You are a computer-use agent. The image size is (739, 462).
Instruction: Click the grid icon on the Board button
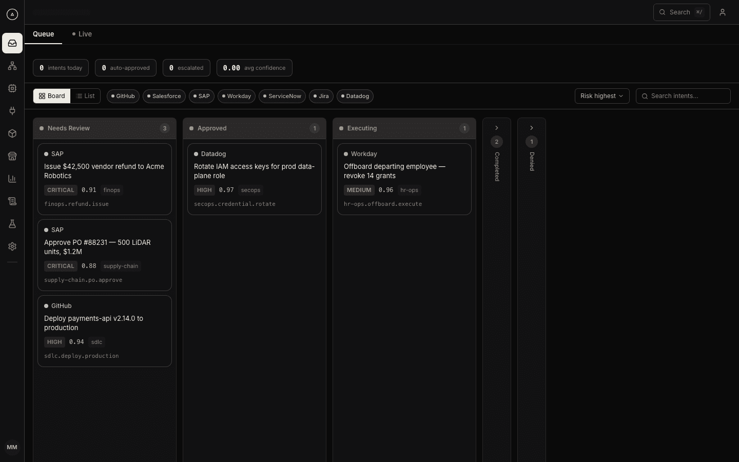[x=42, y=96]
